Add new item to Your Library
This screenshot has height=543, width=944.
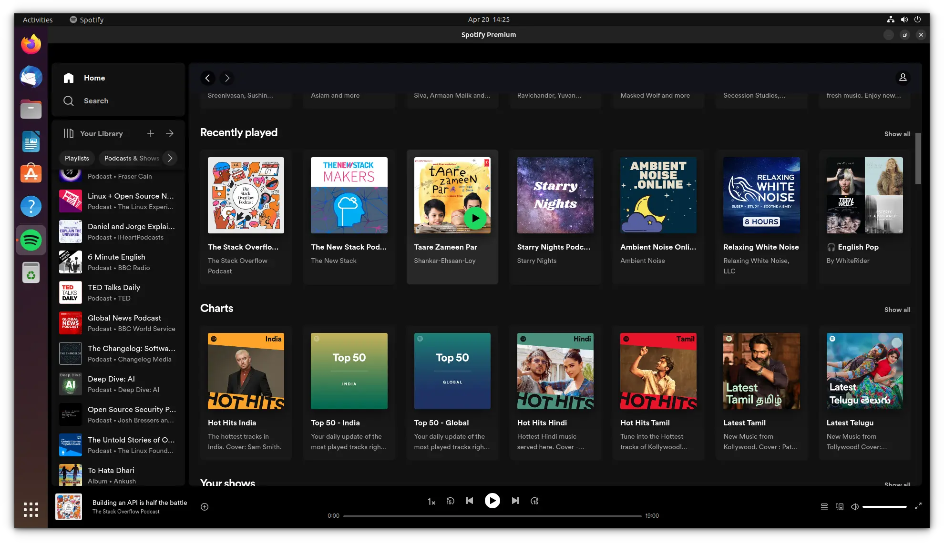[150, 133]
